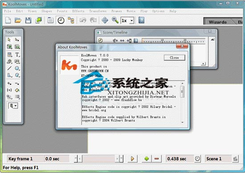Image resolution: width=245 pixels, height=173 pixels.
Task: Jump to the last frame with the right end arrow
Action: [x=122, y=159]
